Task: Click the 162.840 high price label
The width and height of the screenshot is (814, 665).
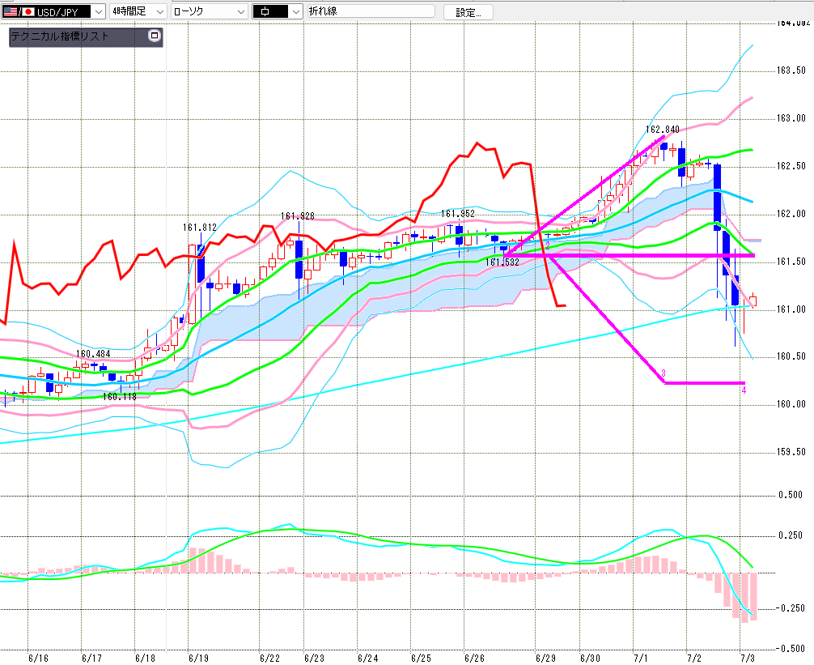Action: (663, 130)
